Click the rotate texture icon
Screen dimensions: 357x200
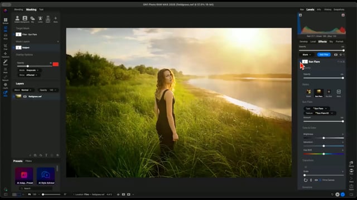tap(306, 180)
